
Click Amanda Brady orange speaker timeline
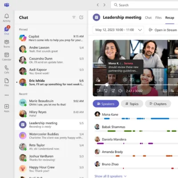pyautogui.click(x=136, y=156)
